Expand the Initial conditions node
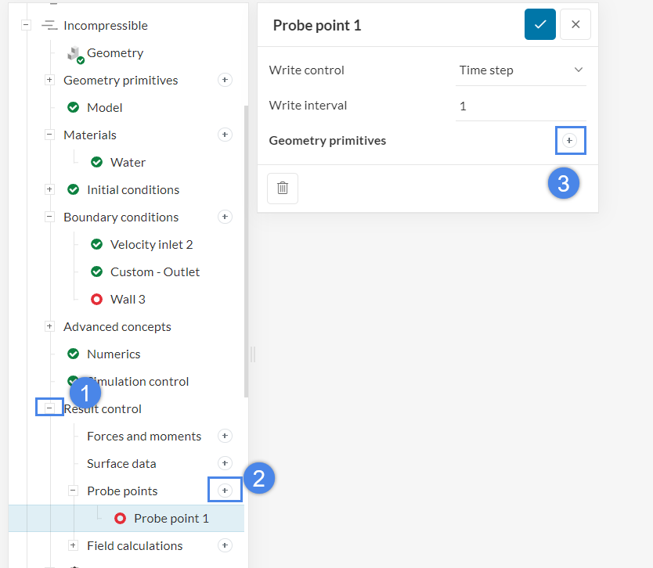The width and height of the screenshot is (653, 568). tap(49, 189)
